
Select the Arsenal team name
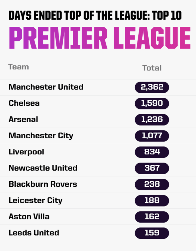click(23, 120)
